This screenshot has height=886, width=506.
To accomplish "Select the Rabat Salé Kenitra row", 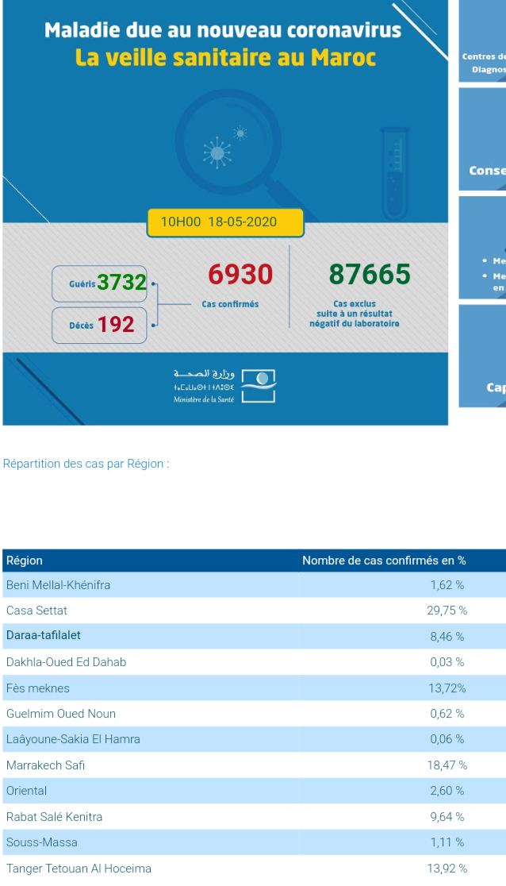I will point(254,816).
